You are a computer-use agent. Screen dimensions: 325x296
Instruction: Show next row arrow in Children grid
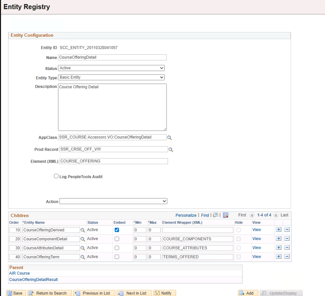[276, 215]
